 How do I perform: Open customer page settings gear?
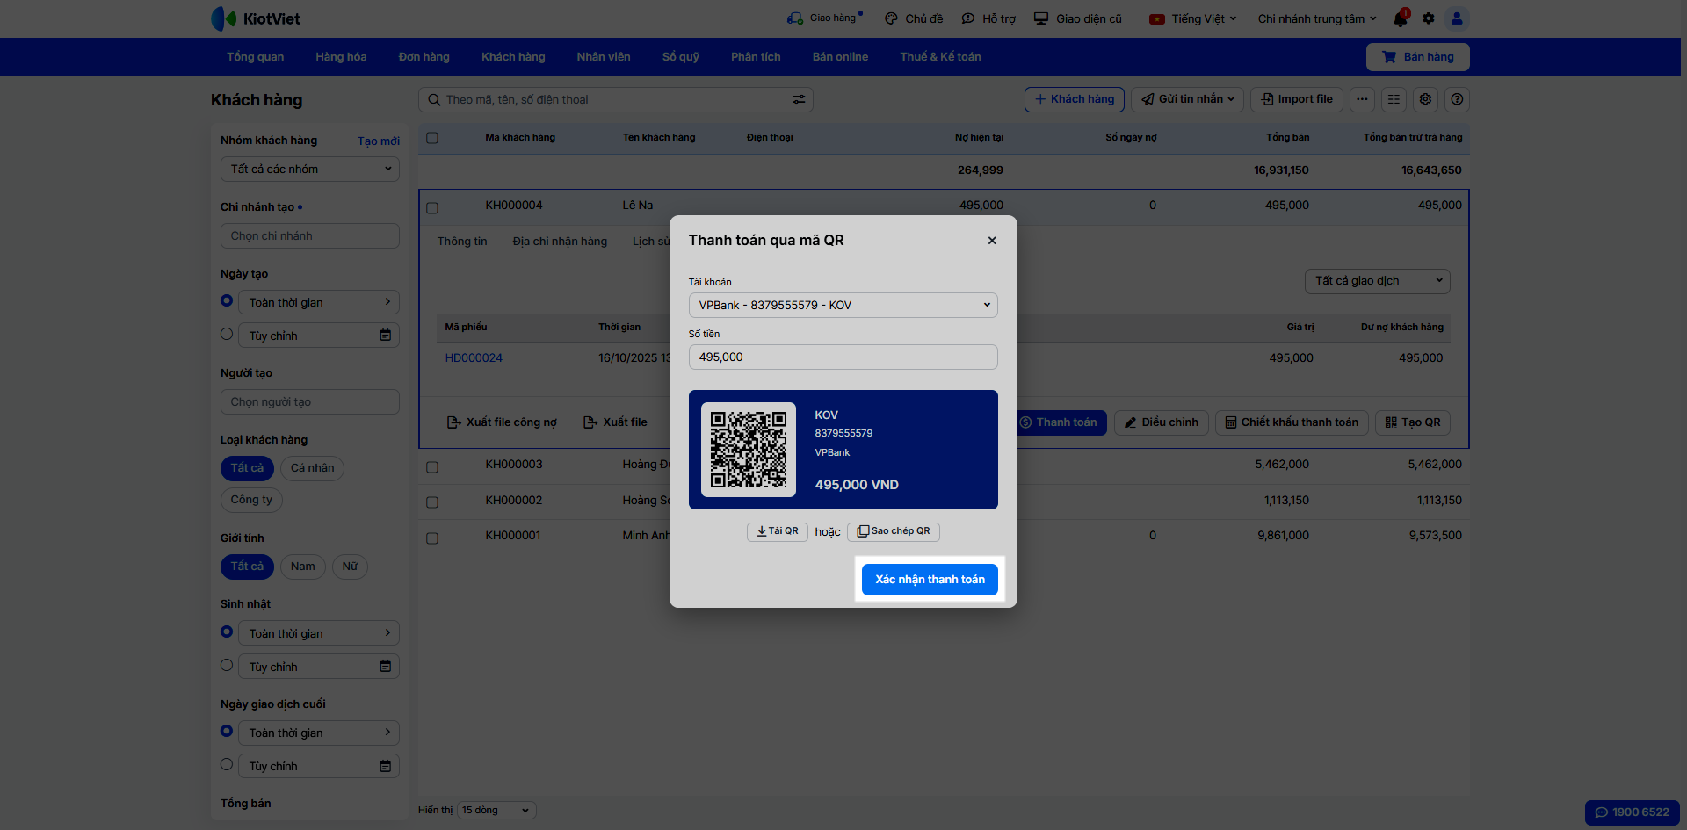(1425, 99)
